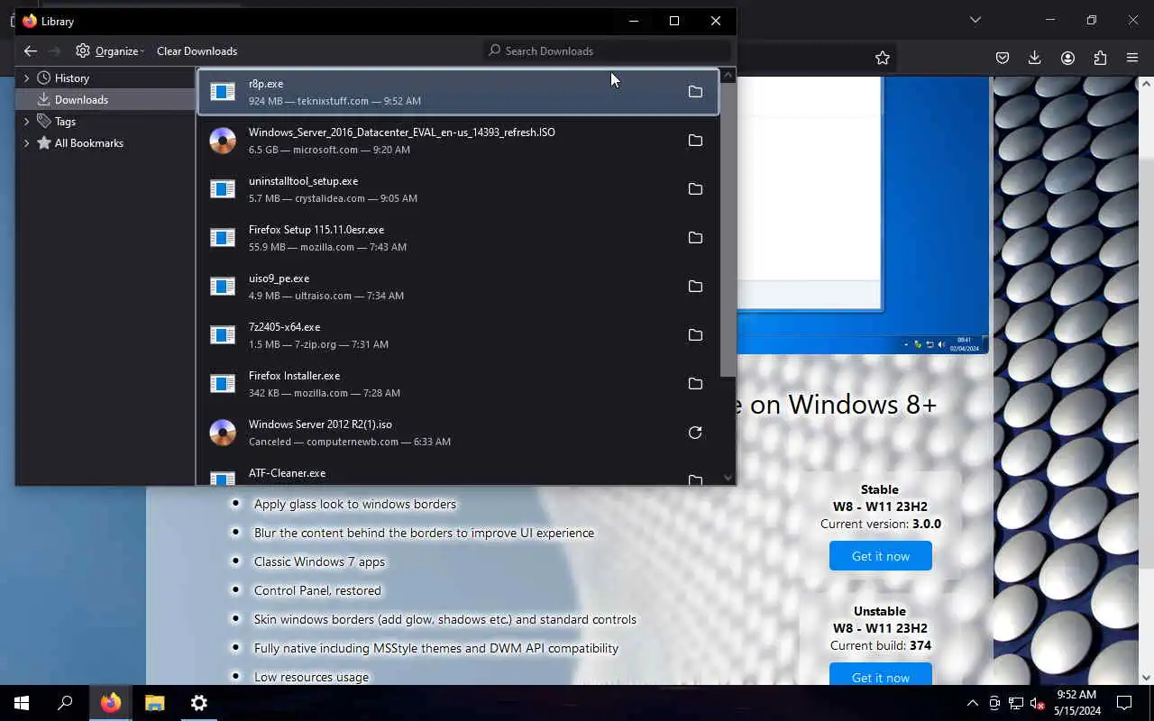Screen dimensions: 1154x721
Task: Select Firefox Installer.exe download entry
Action: 458,384
